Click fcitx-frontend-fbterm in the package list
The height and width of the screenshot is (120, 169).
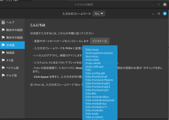point(99,80)
